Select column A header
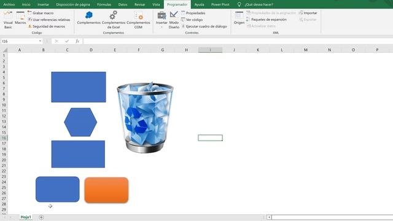Screen dimensions: 393x221 [x=19, y=50]
